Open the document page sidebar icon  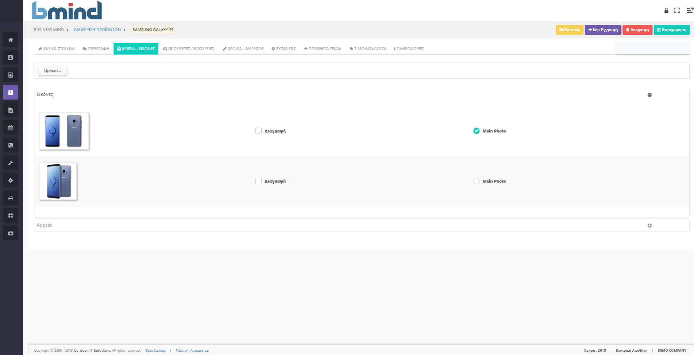(x=11, y=110)
